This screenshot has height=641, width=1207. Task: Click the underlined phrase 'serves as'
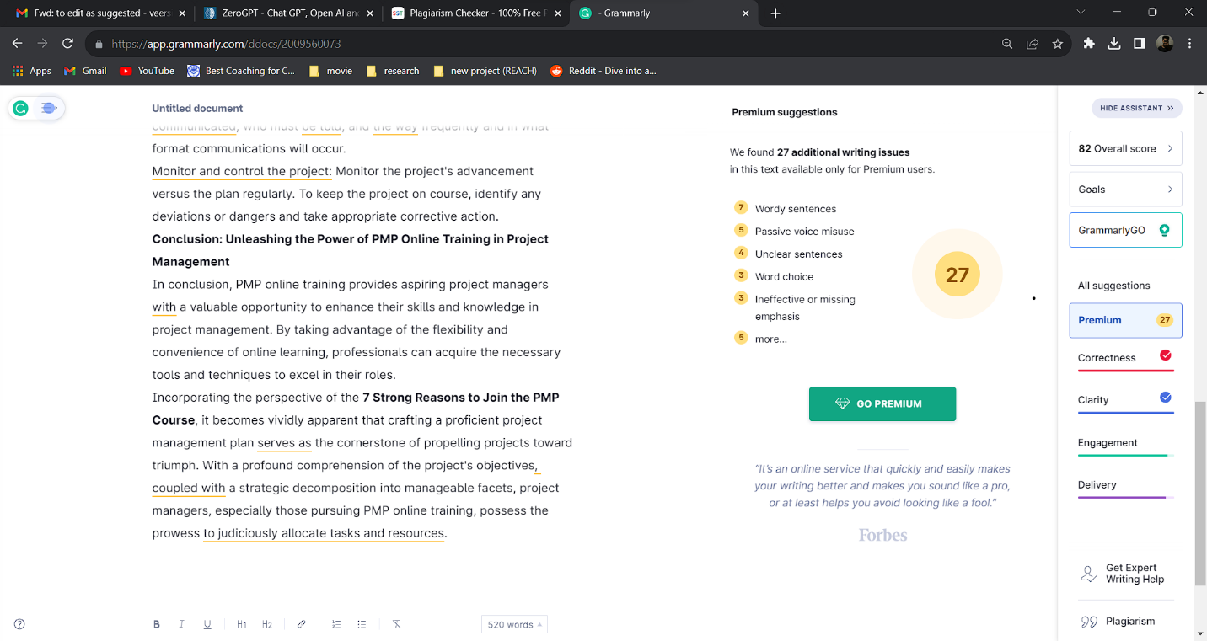point(284,442)
